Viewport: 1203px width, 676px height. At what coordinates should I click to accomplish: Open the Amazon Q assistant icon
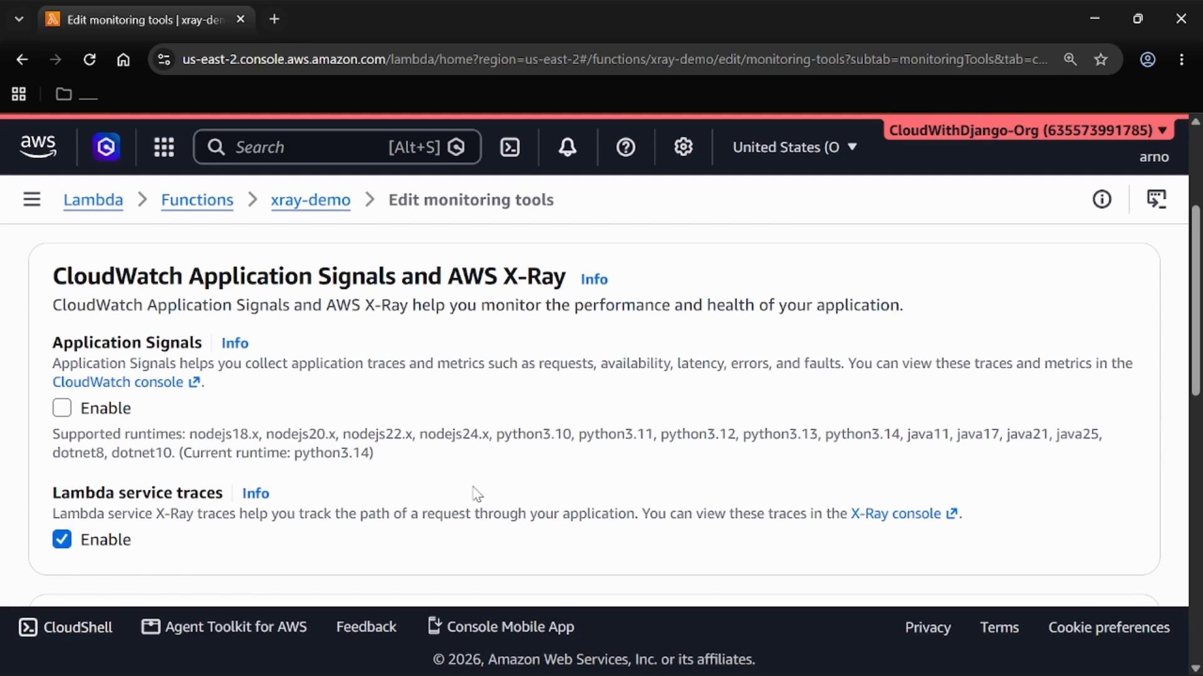107,147
